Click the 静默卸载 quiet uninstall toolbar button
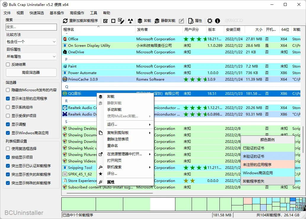306x219 pixels. tap(165, 21)
